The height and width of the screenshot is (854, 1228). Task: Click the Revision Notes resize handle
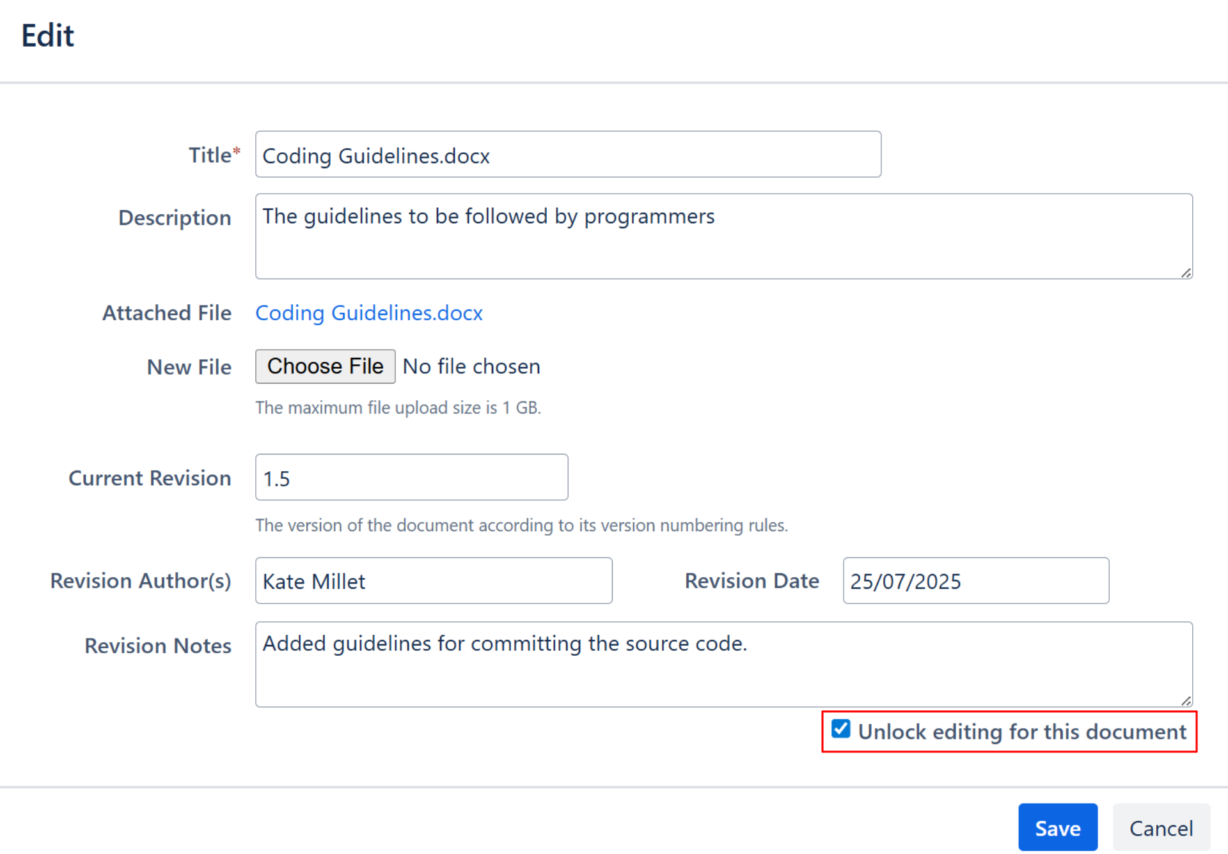point(1186,701)
